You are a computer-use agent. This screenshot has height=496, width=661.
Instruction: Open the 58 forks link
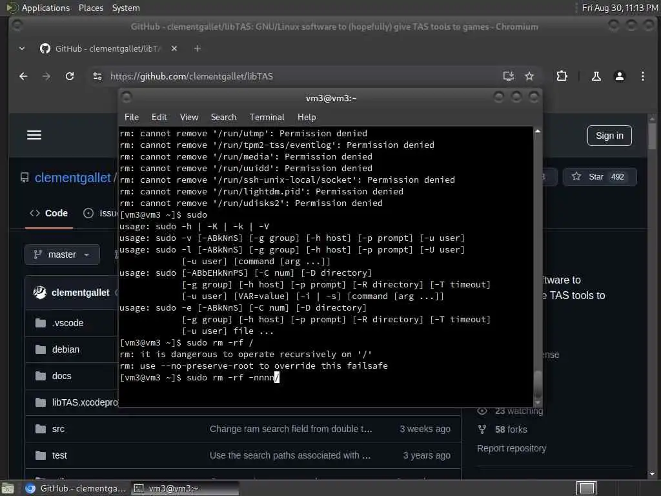click(511, 429)
